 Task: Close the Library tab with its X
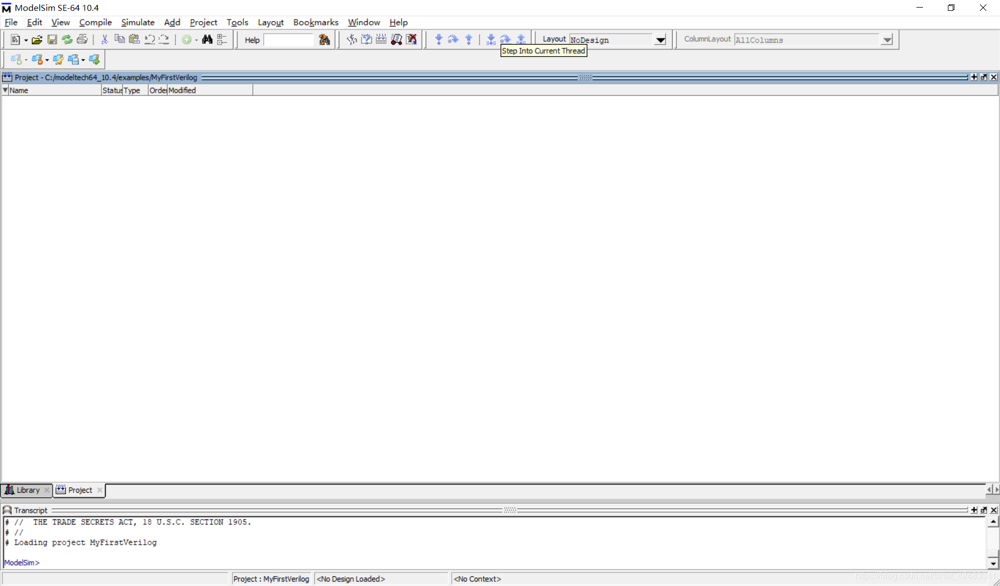[x=47, y=490]
